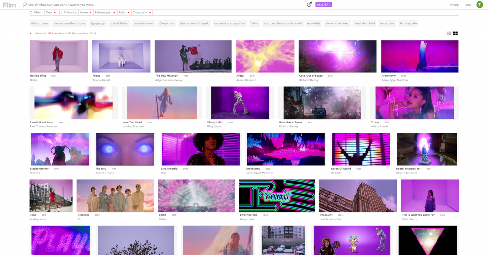488x255 pixels.
Task: Open The Fury glowing eyes thumbnail
Action: 125,149
